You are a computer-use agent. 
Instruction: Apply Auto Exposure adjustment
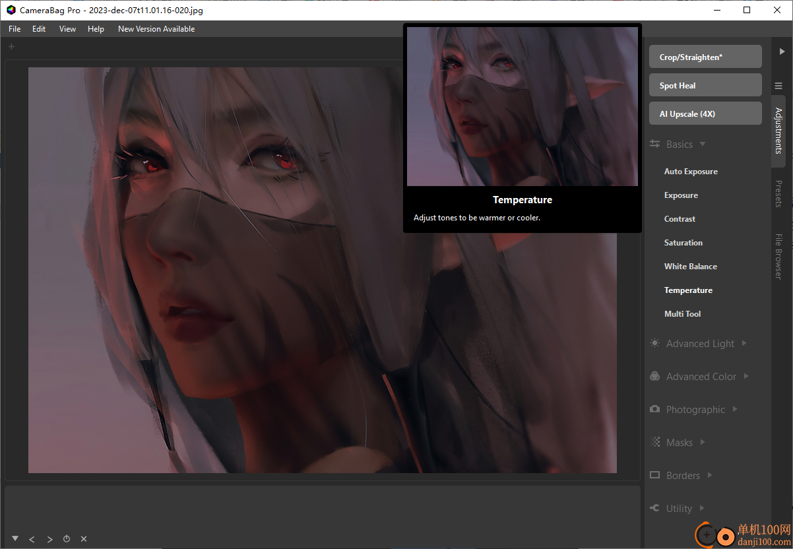[691, 172]
